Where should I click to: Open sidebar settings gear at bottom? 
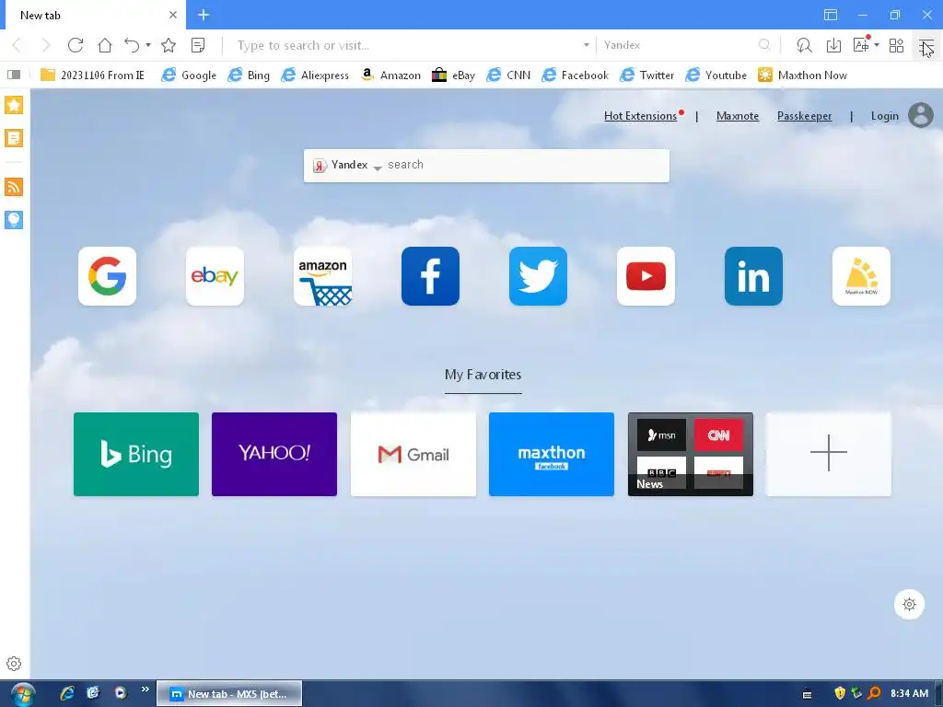point(14,664)
